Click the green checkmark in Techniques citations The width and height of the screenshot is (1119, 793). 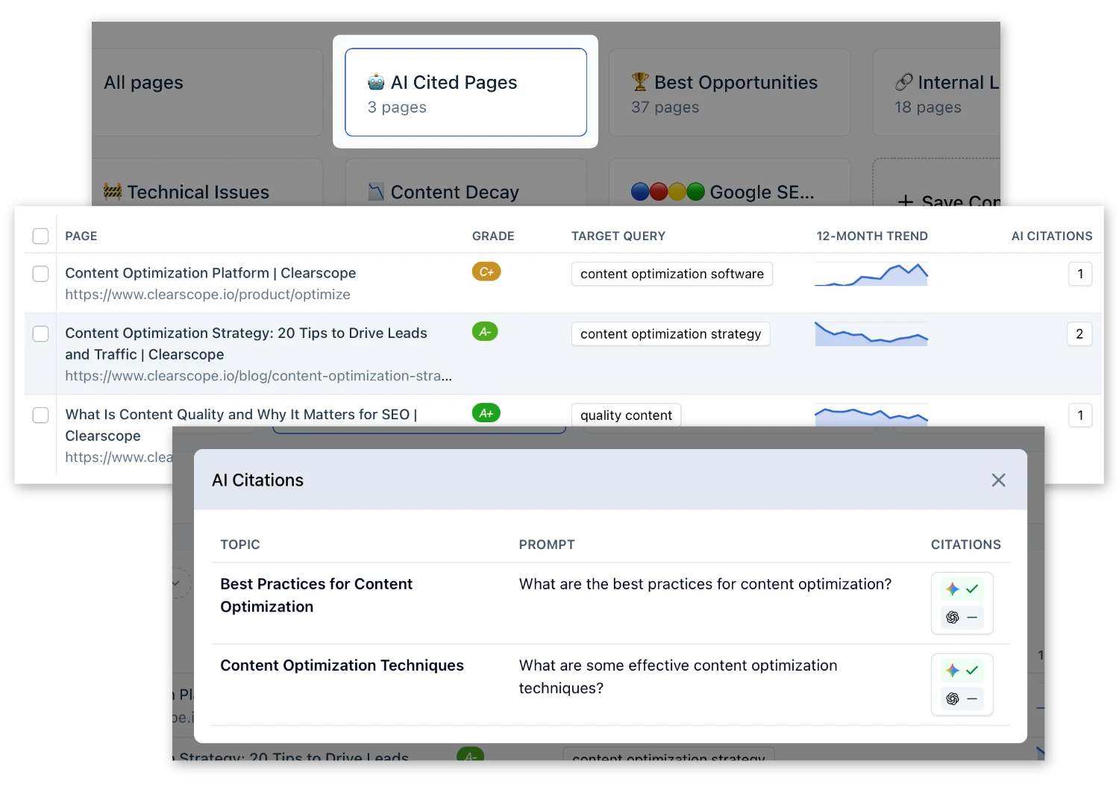[972, 671]
